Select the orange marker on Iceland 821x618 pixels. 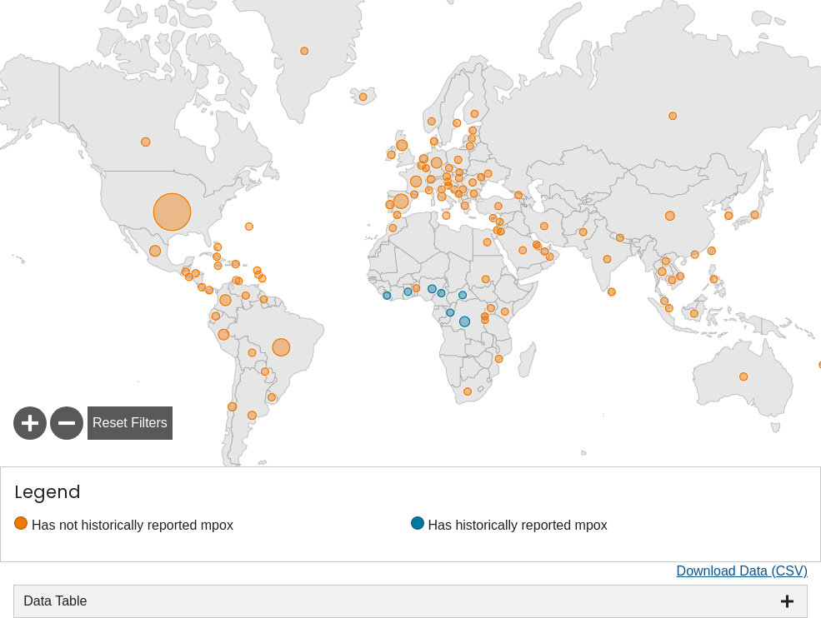click(363, 97)
